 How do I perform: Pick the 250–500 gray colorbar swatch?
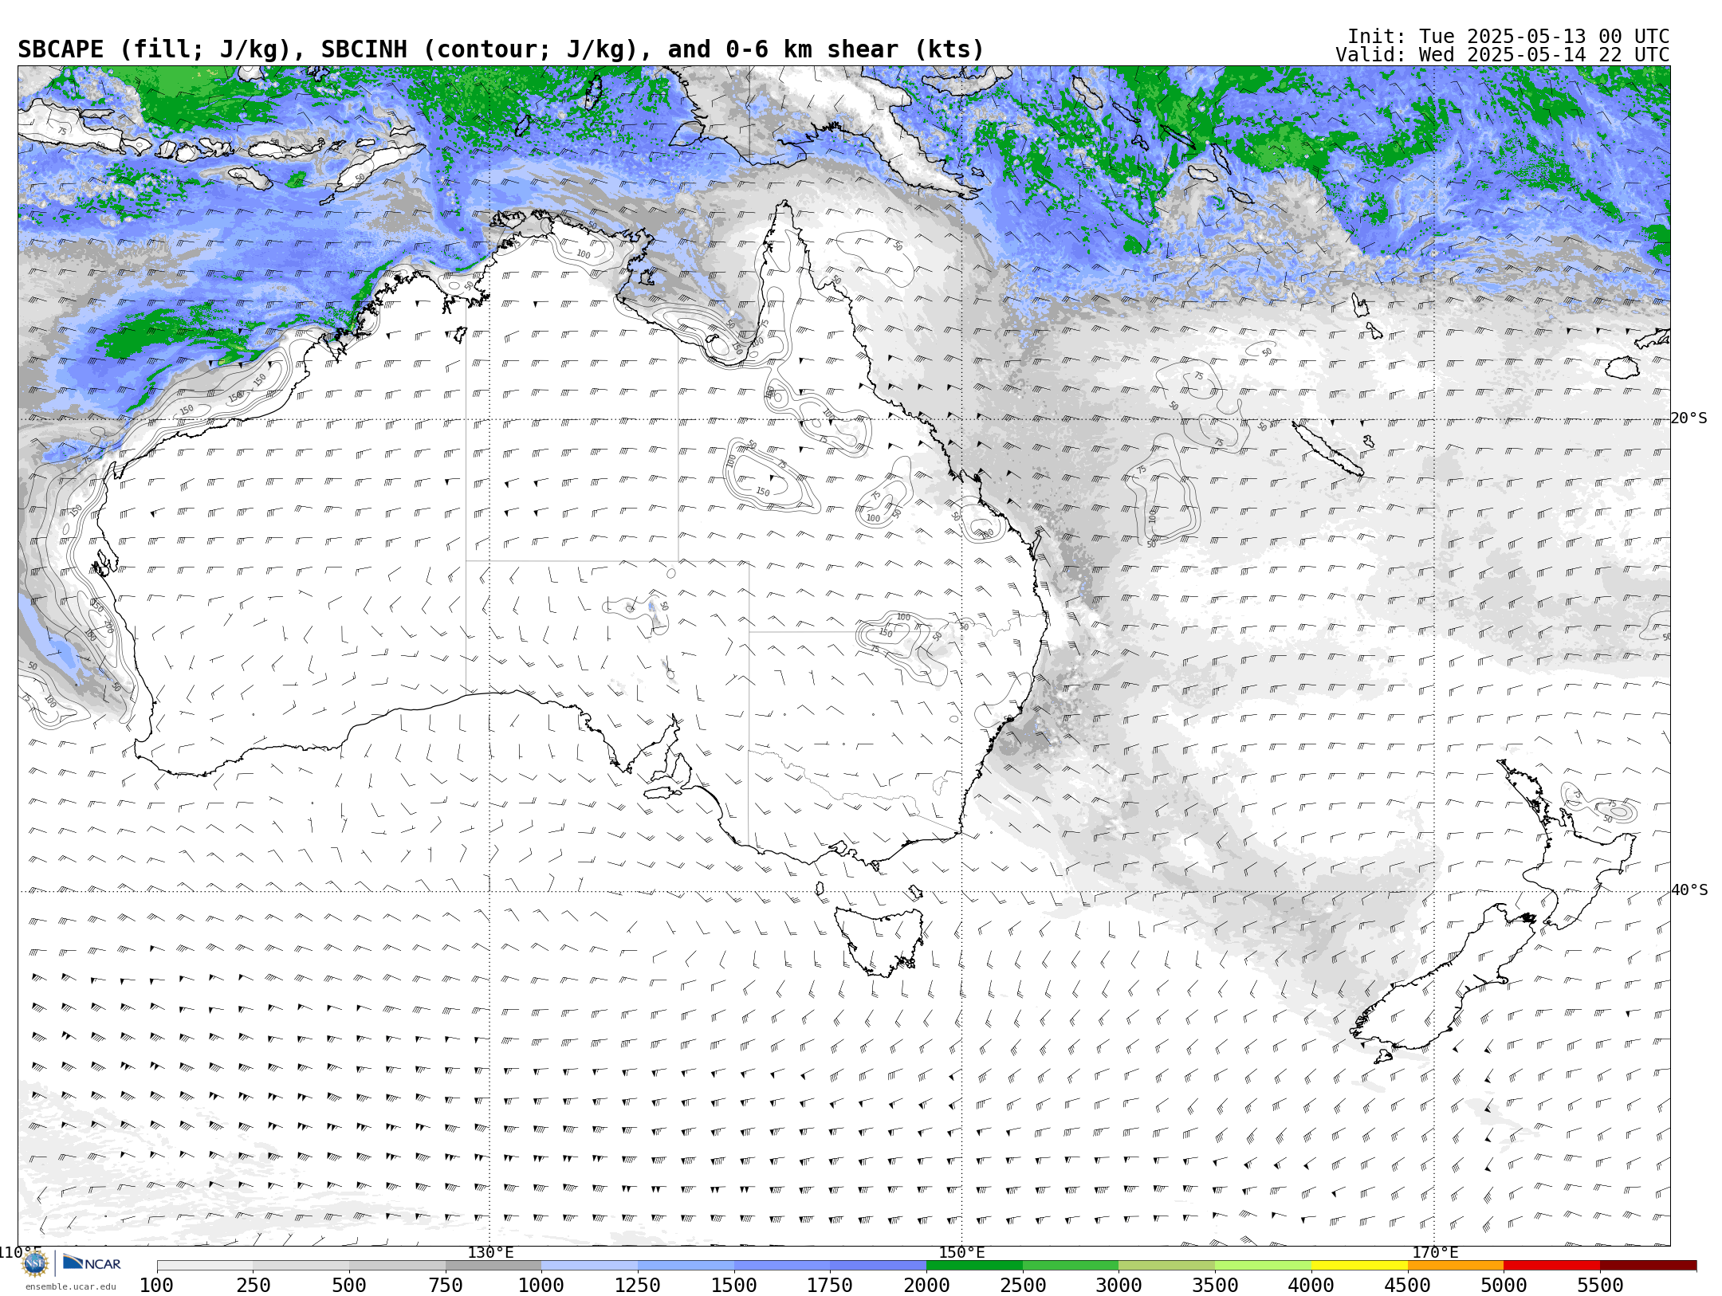tap(301, 1266)
